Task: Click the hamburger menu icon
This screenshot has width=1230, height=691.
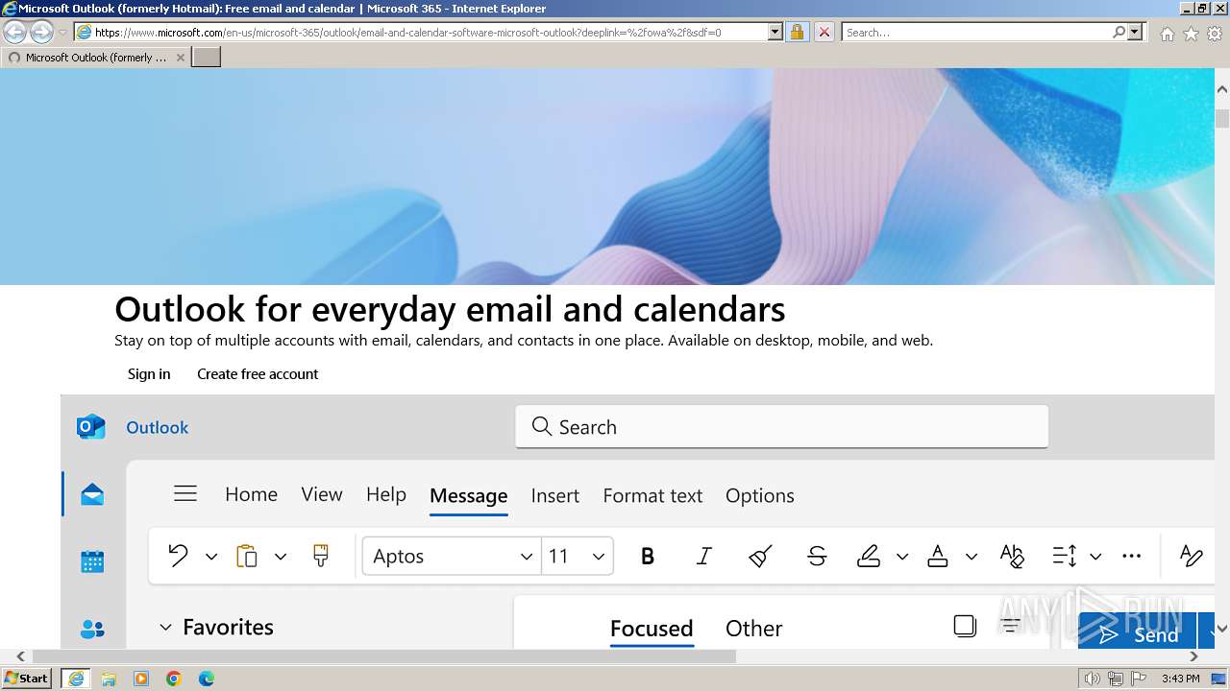Action: [185, 493]
